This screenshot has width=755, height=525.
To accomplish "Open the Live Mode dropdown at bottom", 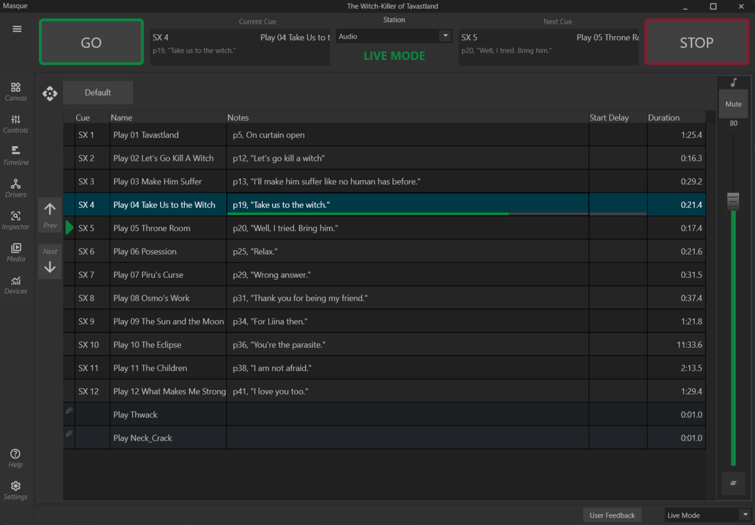I will [708, 515].
